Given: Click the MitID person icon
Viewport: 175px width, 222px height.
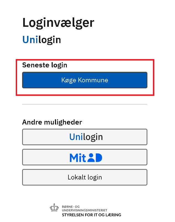Looking at the screenshot, I should click(91, 158).
